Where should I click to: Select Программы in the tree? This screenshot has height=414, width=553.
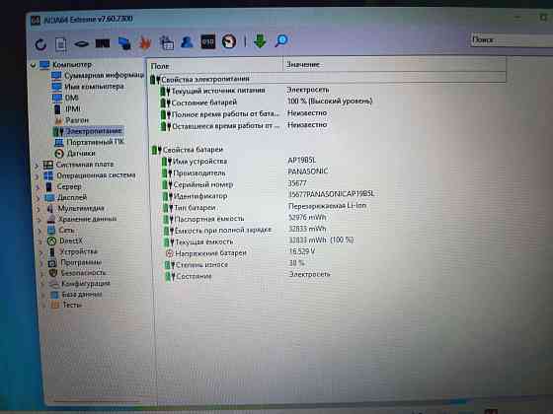click(81, 262)
